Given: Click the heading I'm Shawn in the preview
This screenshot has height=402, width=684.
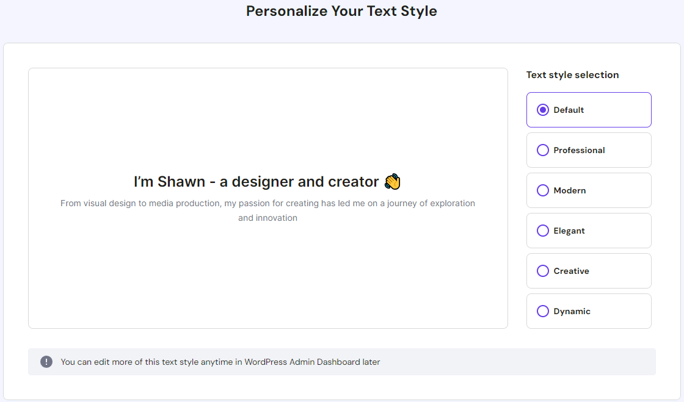Looking at the screenshot, I should (x=256, y=181).
